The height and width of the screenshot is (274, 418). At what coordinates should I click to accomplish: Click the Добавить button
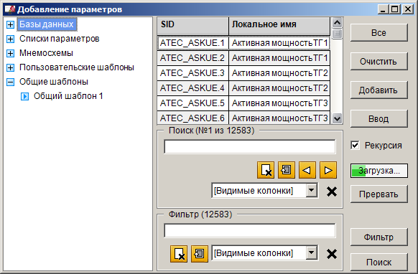click(x=378, y=90)
